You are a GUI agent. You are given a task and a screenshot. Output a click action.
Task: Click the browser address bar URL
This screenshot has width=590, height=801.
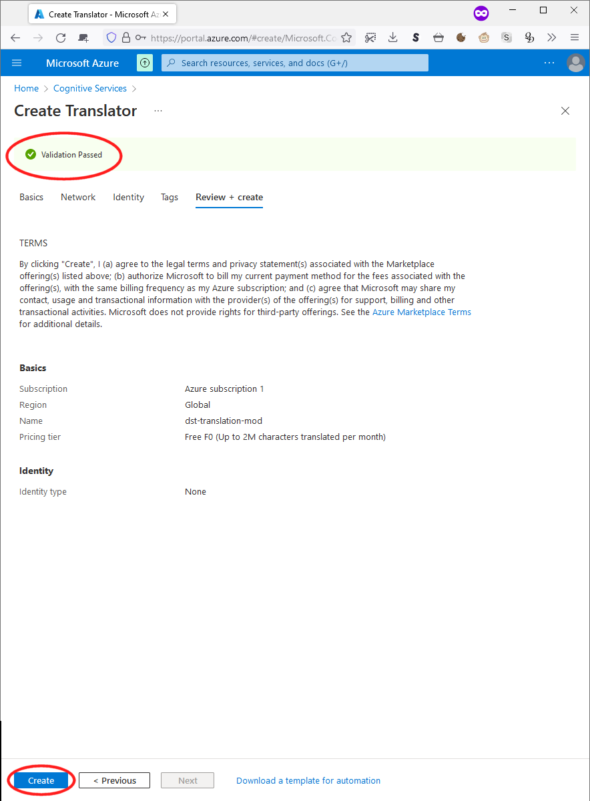(x=243, y=38)
